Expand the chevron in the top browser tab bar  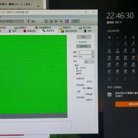pyautogui.click(x=38, y=6)
